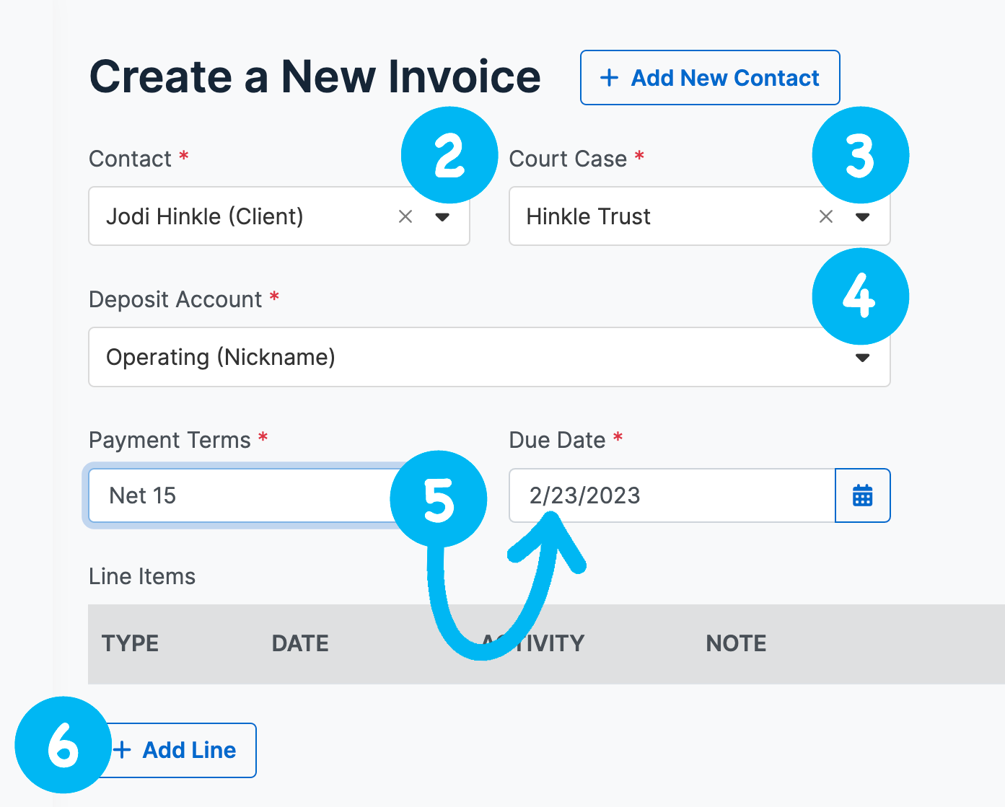Open the Due Date calendar picker icon
Image resolution: width=1005 pixels, height=807 pixels.
(863, 495)
